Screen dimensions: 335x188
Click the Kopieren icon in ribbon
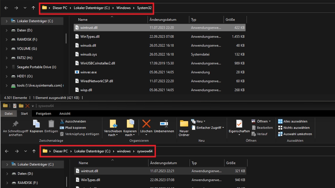(36, 124)
